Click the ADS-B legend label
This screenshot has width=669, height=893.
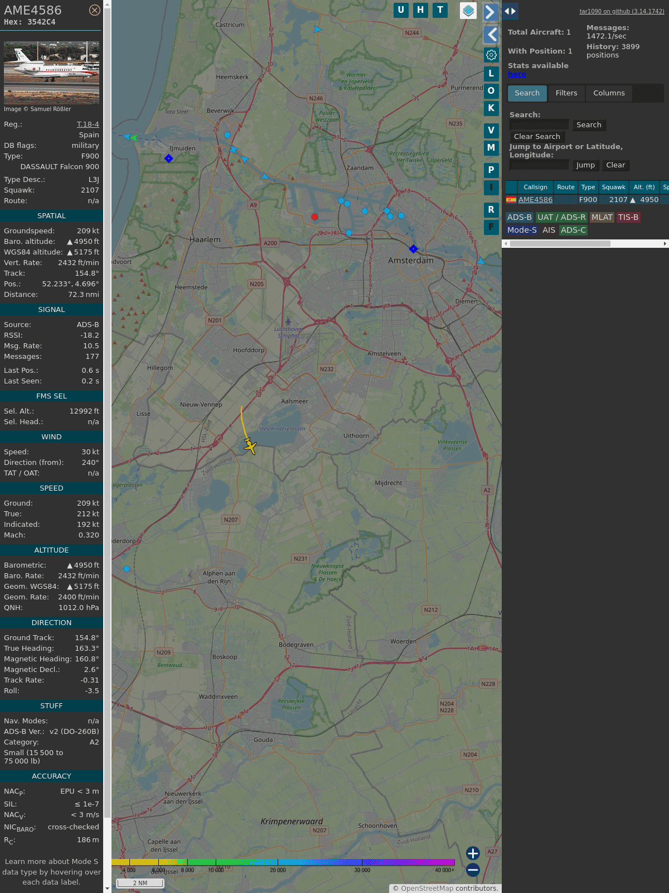[520, 218]
